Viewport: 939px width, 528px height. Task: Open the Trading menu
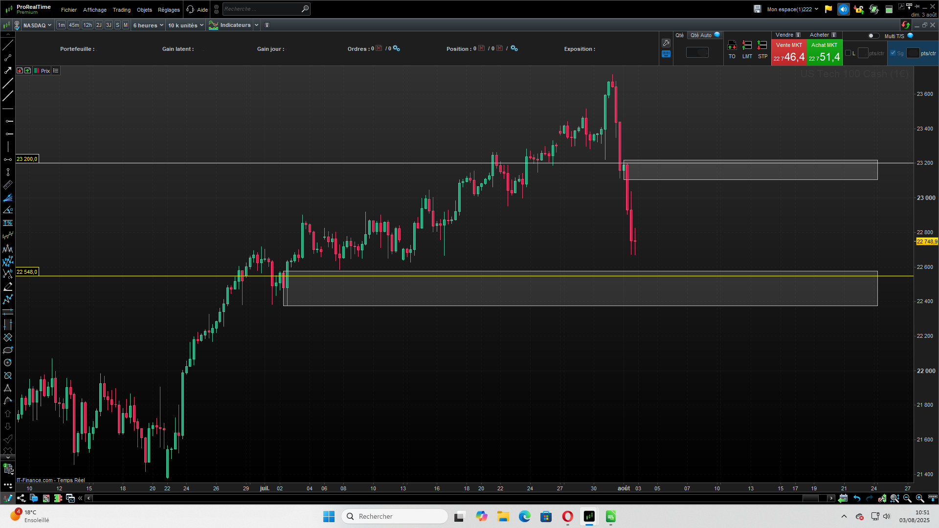point(121,10)
